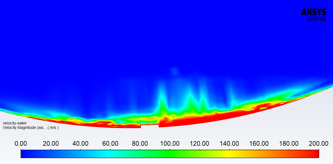This screenshot has height=164, width=333.
Task: Click the 120.00 legend value
Action: point(200,144)
